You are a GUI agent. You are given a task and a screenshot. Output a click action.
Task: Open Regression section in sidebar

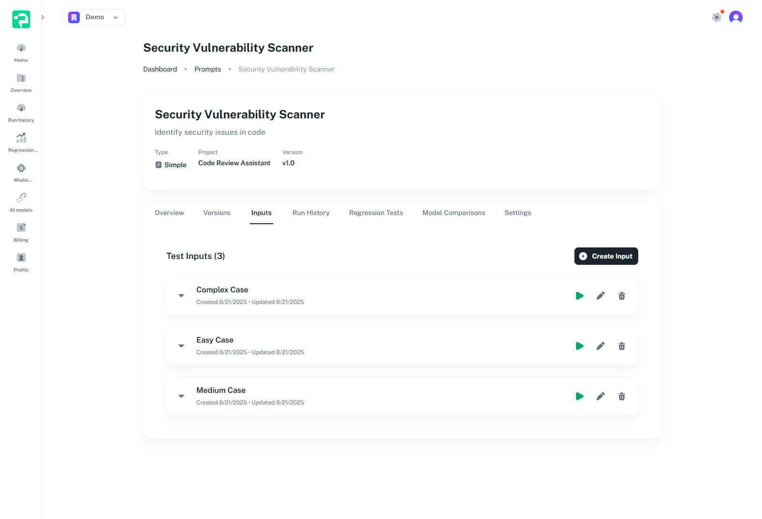coord(21,143)
